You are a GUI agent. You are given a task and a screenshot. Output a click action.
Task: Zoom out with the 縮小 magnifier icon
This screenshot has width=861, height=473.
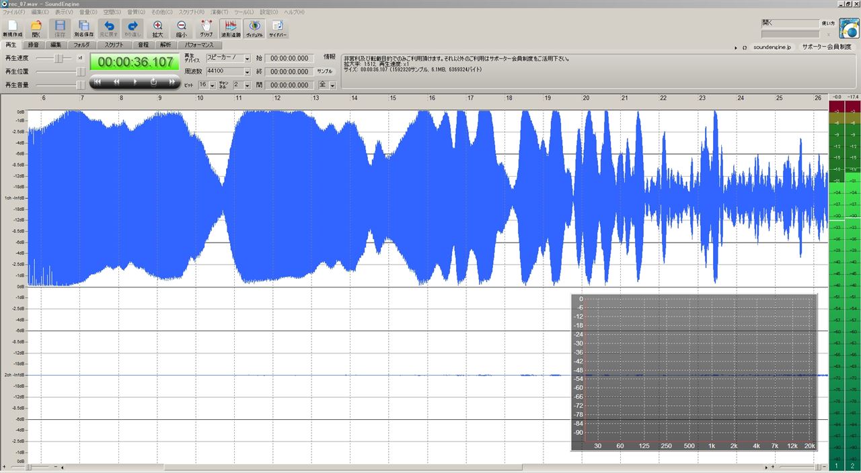point(181,28)
